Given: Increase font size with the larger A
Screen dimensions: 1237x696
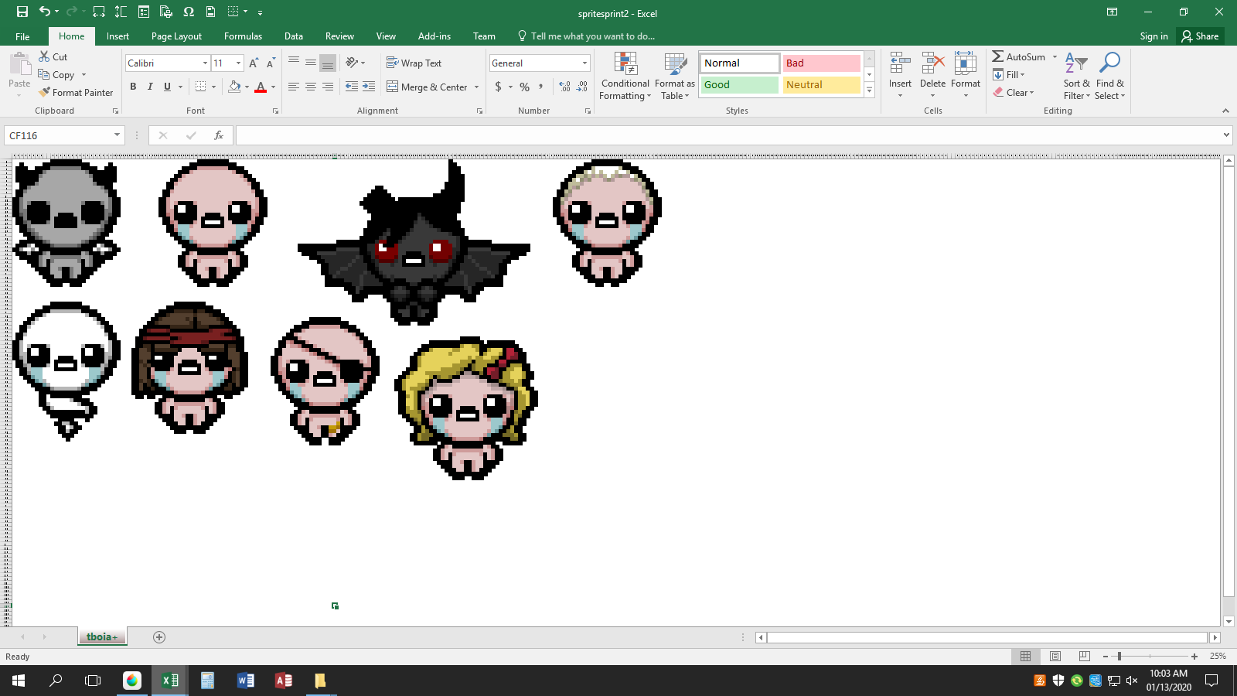Looking at the screenshot, I should click(x=254, y=63).
